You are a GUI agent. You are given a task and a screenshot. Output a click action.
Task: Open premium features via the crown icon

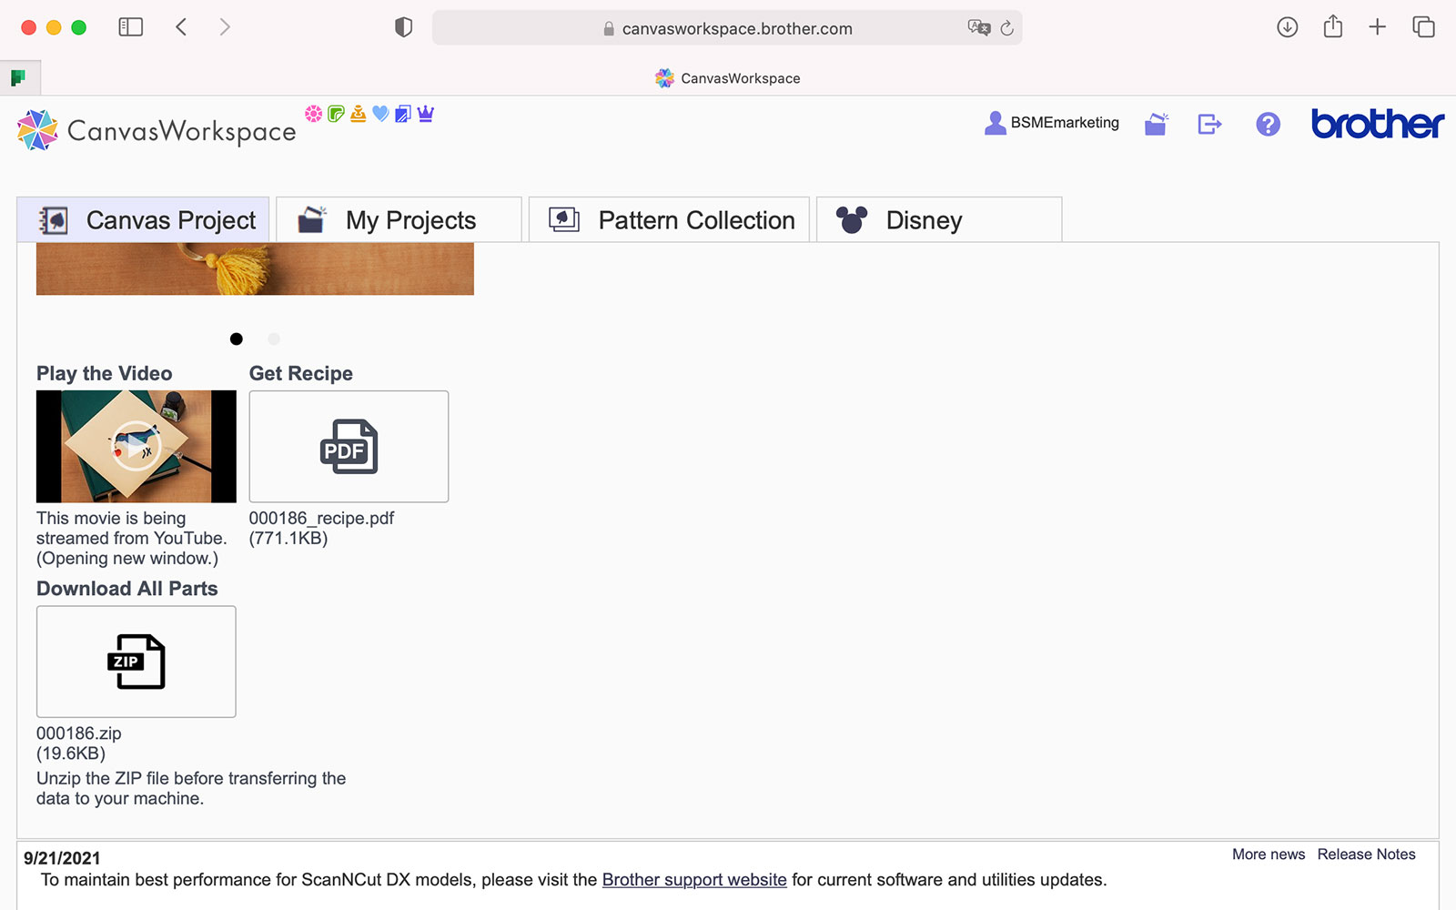[424, 114]
